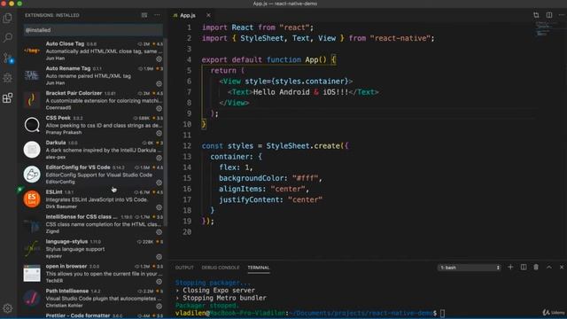567x319 pixels.
Task: Open EditorConfig for VS Code details
Action: click(92, 175)
